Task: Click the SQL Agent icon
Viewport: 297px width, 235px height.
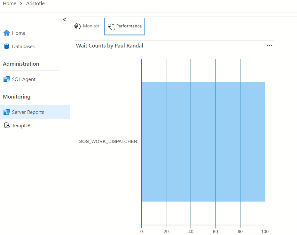Action: 6,79
